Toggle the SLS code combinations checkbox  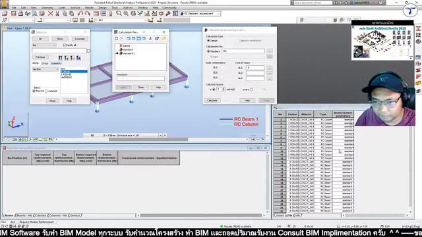222,72
